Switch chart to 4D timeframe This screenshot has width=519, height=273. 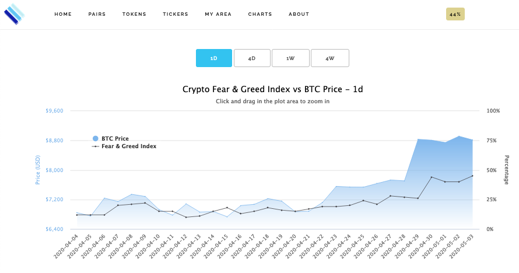coord(253,58)
